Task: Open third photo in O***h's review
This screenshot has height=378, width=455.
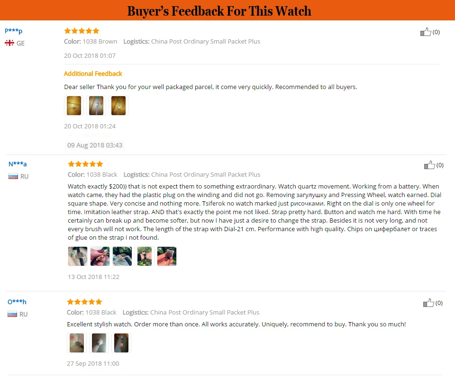Action: [x=121, y=343]
